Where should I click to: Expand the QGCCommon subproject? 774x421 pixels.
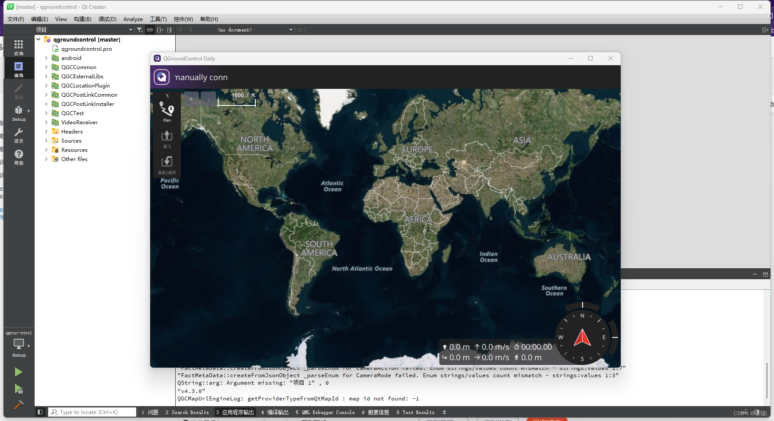[46, 67]
